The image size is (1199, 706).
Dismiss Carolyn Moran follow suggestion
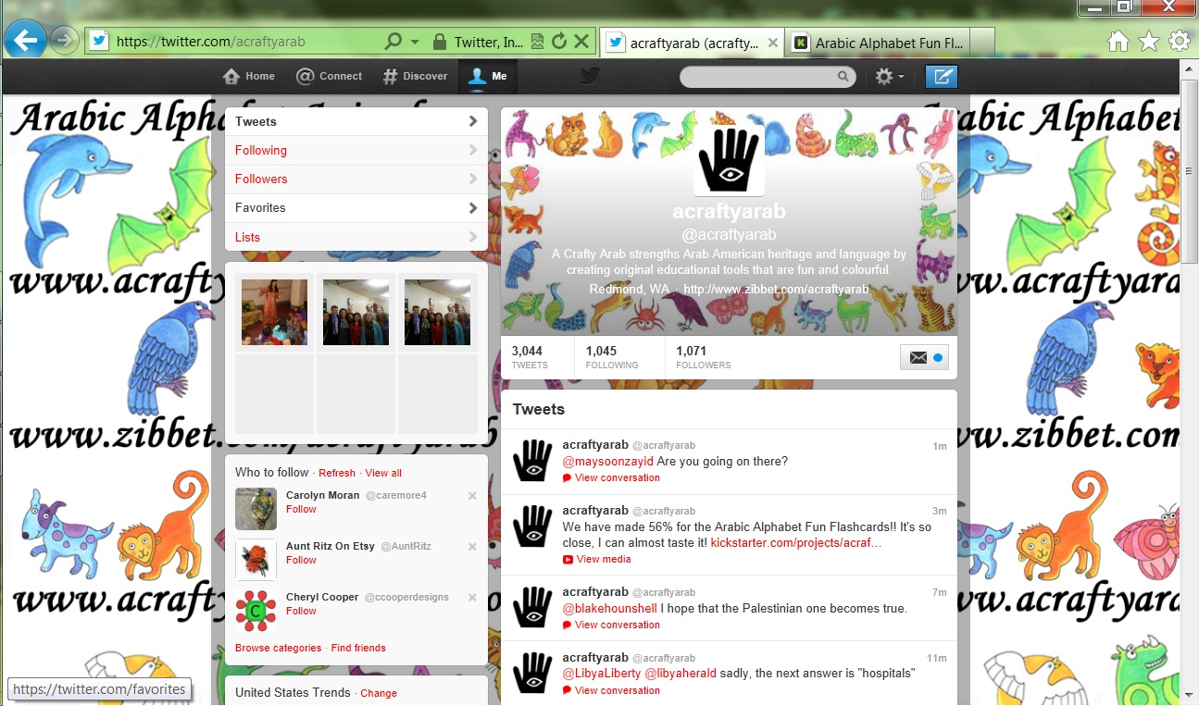[472, 496]
